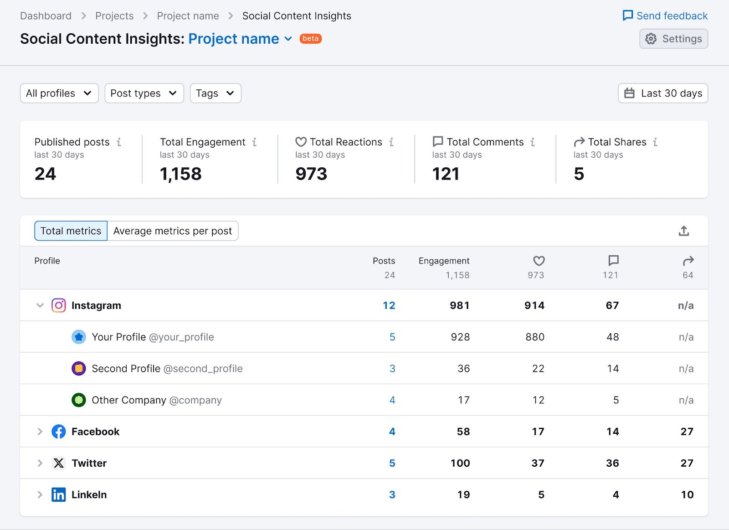Image resolution: width=729 pixels, height=530 pixels.
Task: Click the LinkedIn icon in the table
Action: (58, 494)
